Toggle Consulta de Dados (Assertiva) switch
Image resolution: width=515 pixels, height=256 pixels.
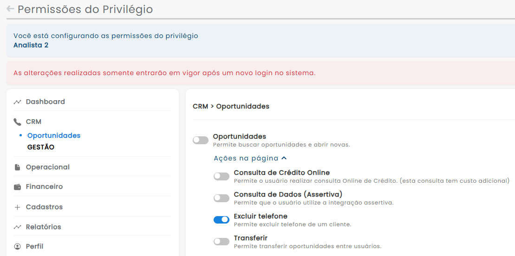pos(222,198)
